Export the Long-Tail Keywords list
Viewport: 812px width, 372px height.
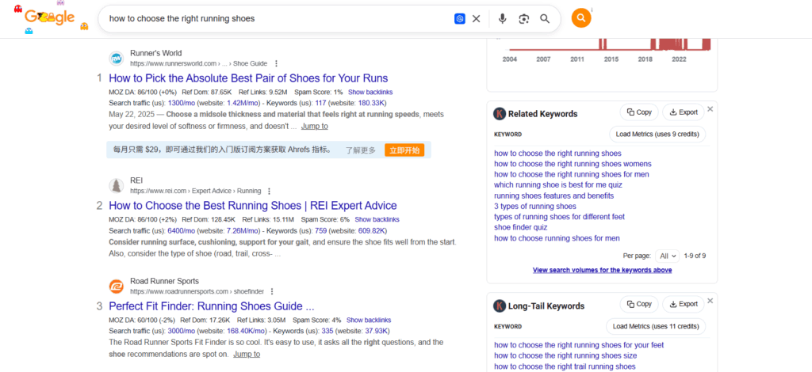coord(683,304)
